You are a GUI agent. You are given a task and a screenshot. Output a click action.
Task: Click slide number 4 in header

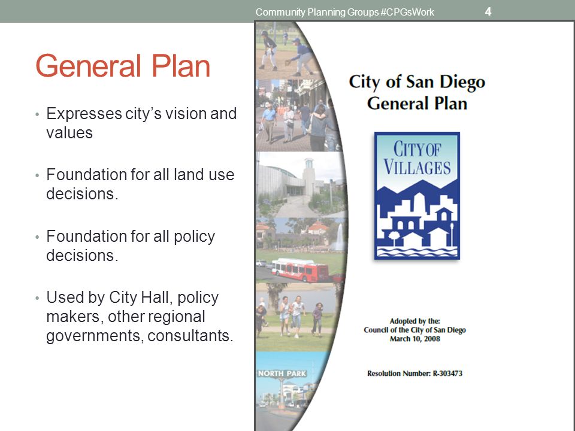coord(488,12)
